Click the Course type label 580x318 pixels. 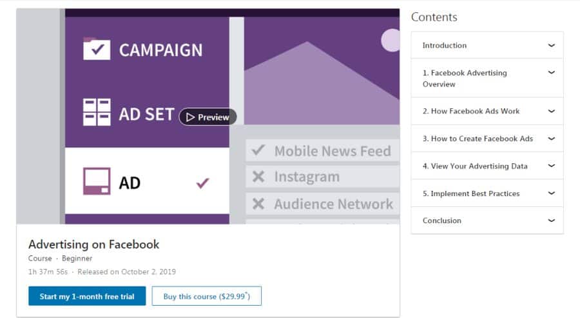tap(40, 258)
